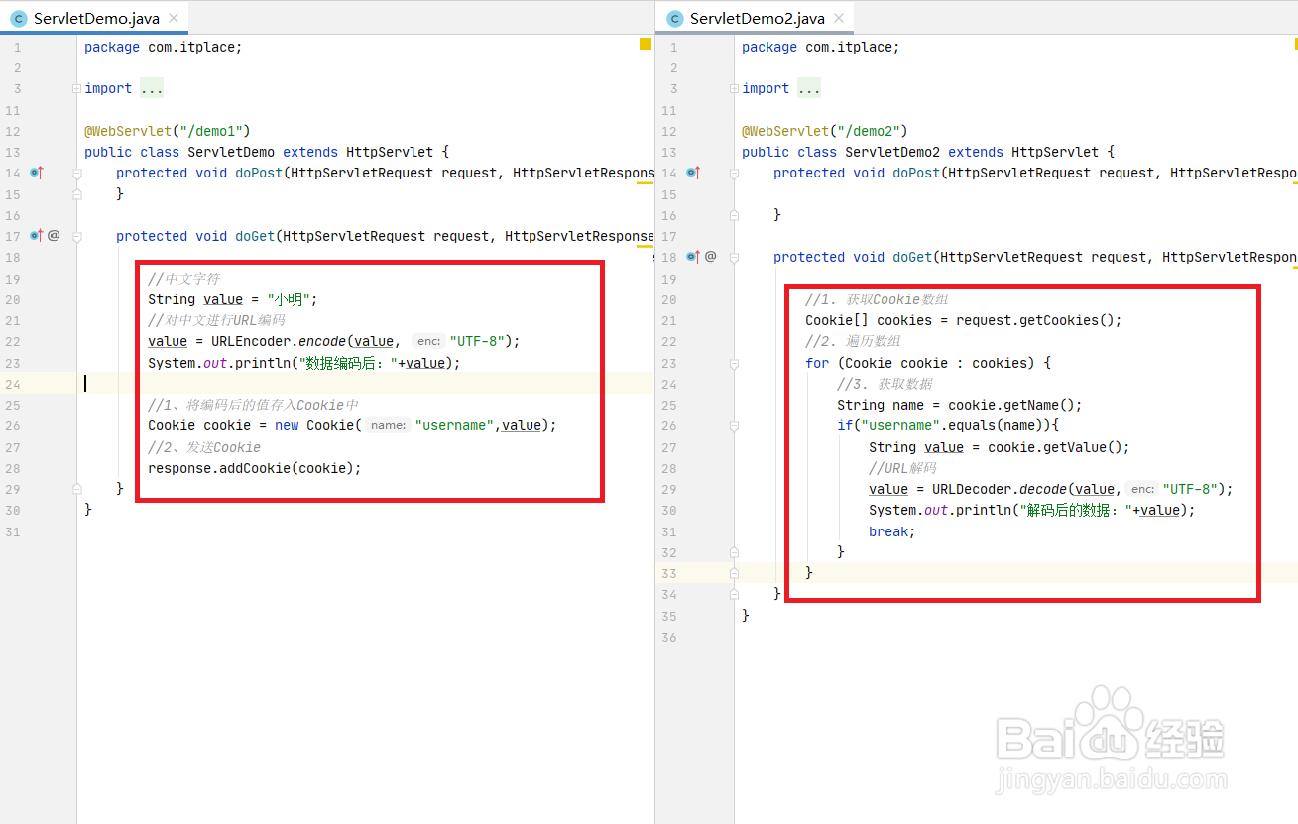Click override gutter icon beside doGet in ServletDemo
This screenshot has width=1298, height=824.
(37, 236)
